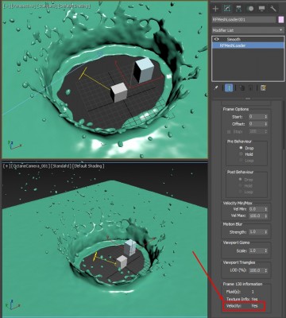Open the Hierarchy panel icon
The width and height of the screenshot is (286, 318).
click(238, 9)
